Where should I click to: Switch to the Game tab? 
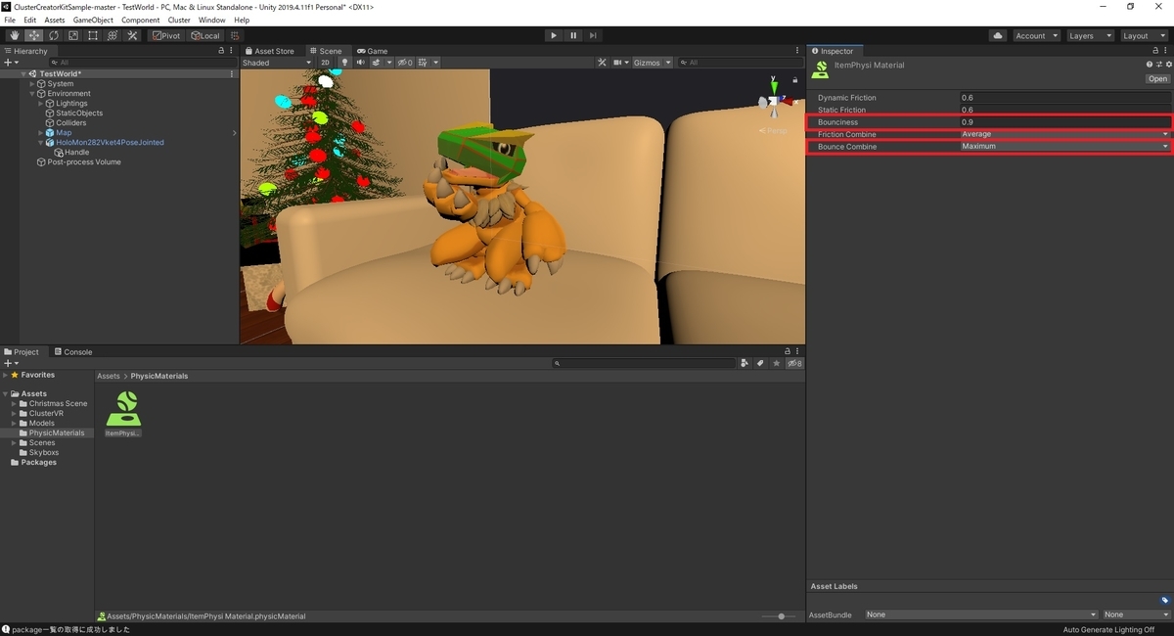click(373, 51)
